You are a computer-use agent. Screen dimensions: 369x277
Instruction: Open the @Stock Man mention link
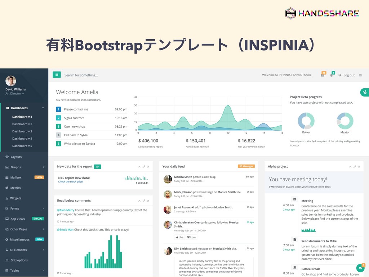(x=65, y=230)
